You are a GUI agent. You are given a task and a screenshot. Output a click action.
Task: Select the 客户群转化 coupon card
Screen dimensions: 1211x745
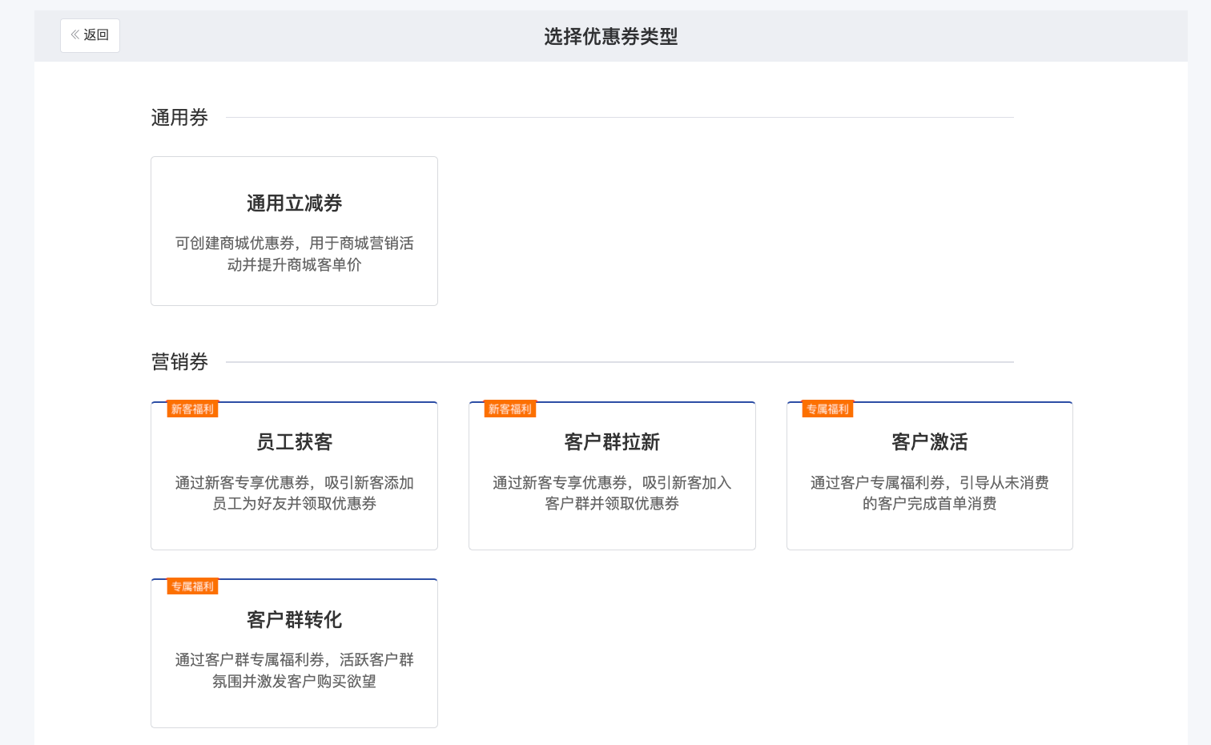(294, 653)
